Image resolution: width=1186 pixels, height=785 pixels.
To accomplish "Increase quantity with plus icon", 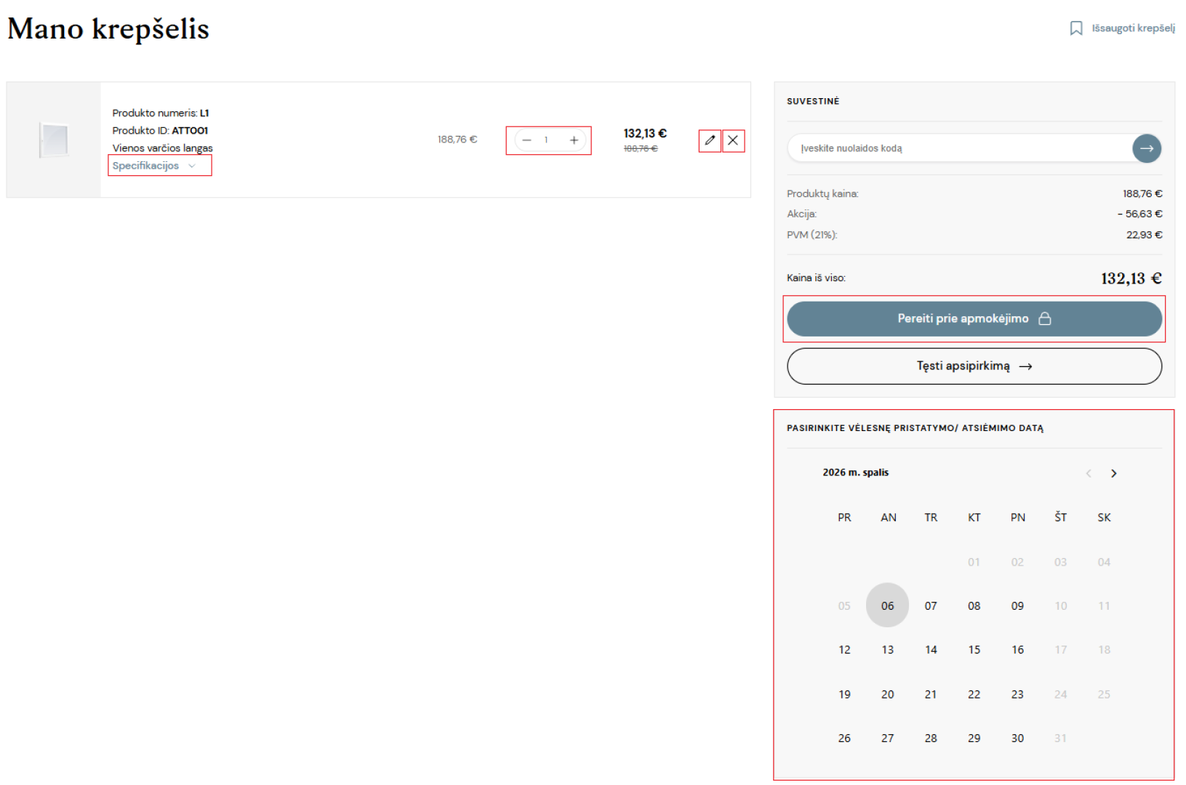I will click(x=574, y=140).
